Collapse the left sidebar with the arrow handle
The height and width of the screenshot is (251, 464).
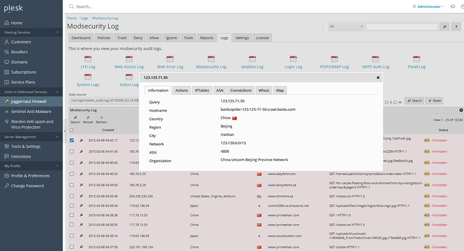click(65, 131)
